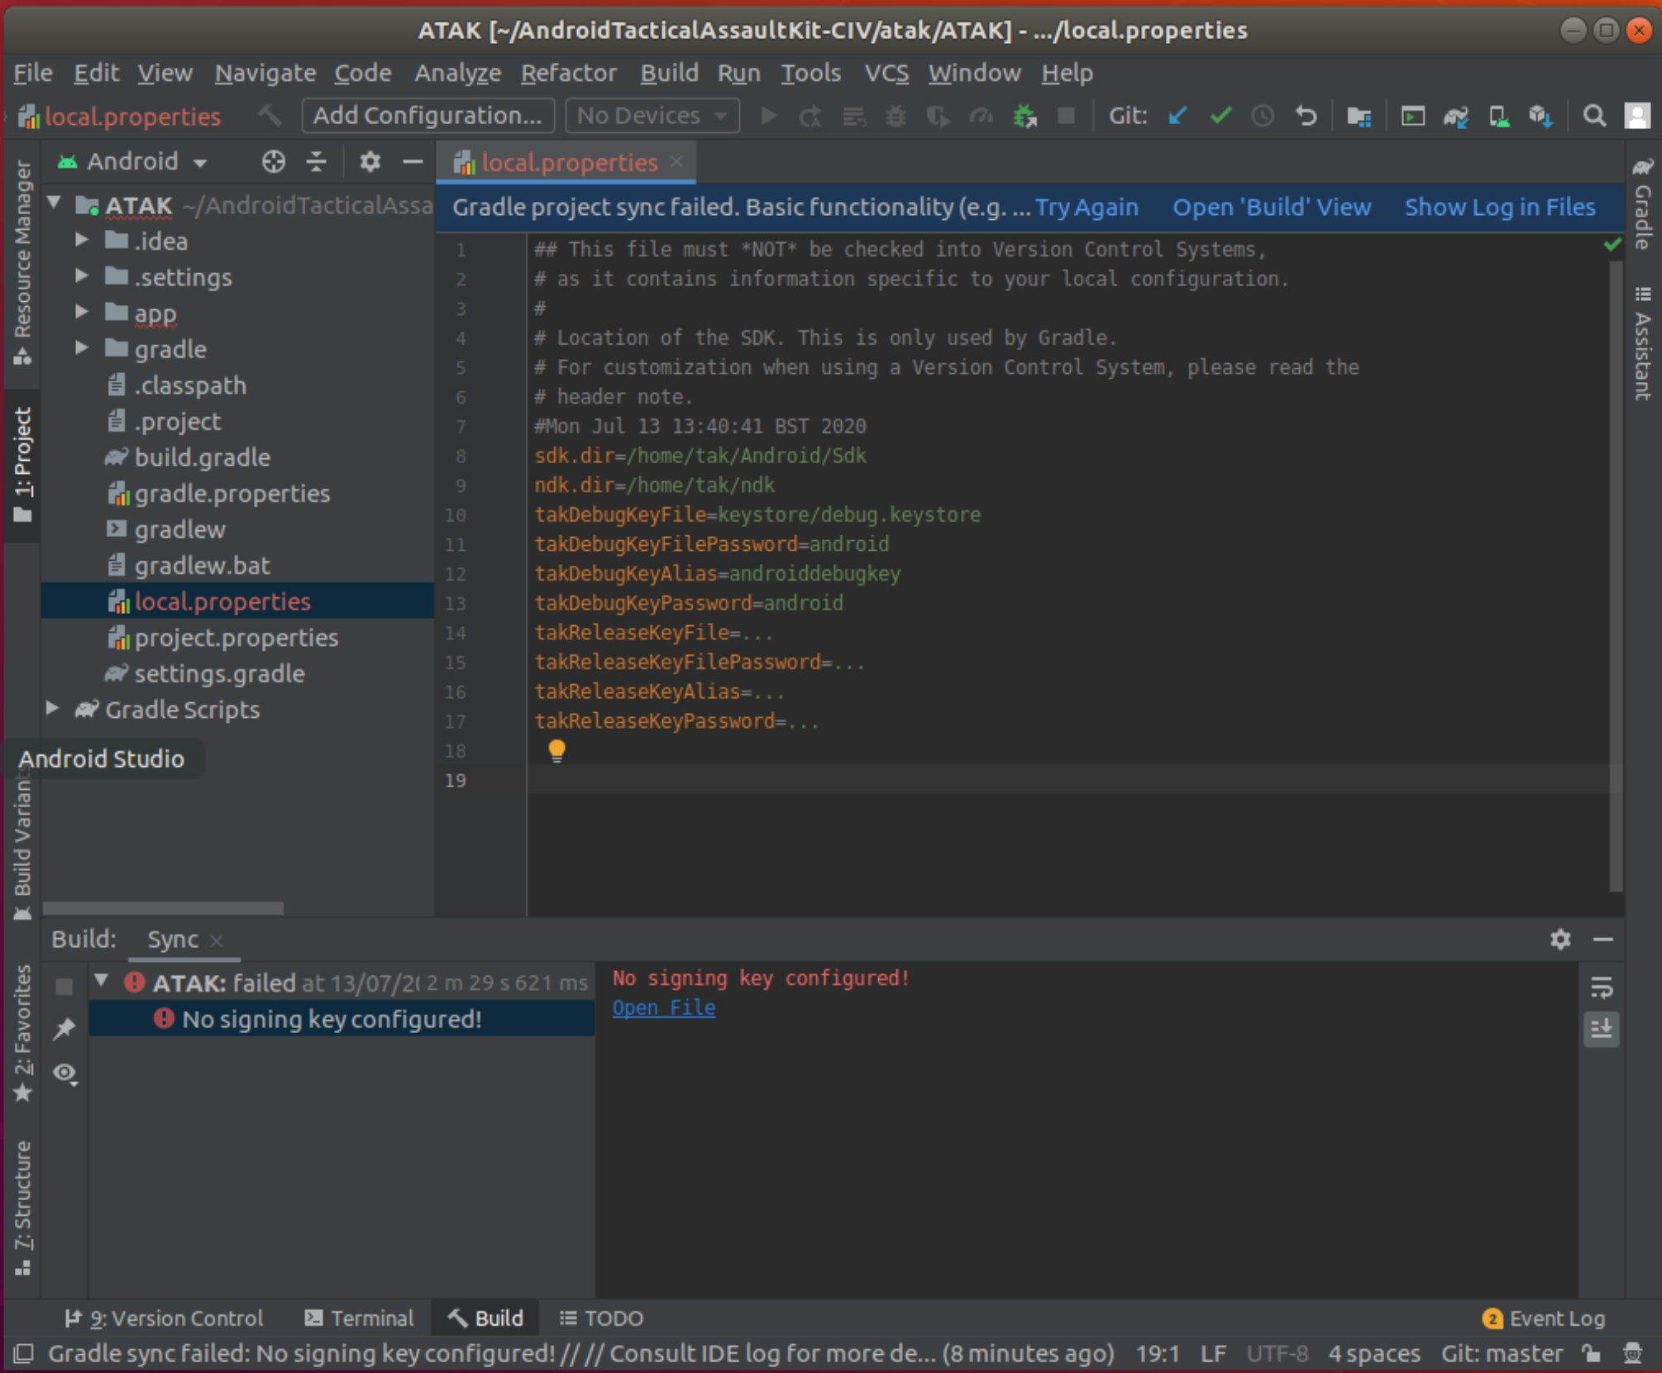Click Show Log in Files link

click(1500, 207)
